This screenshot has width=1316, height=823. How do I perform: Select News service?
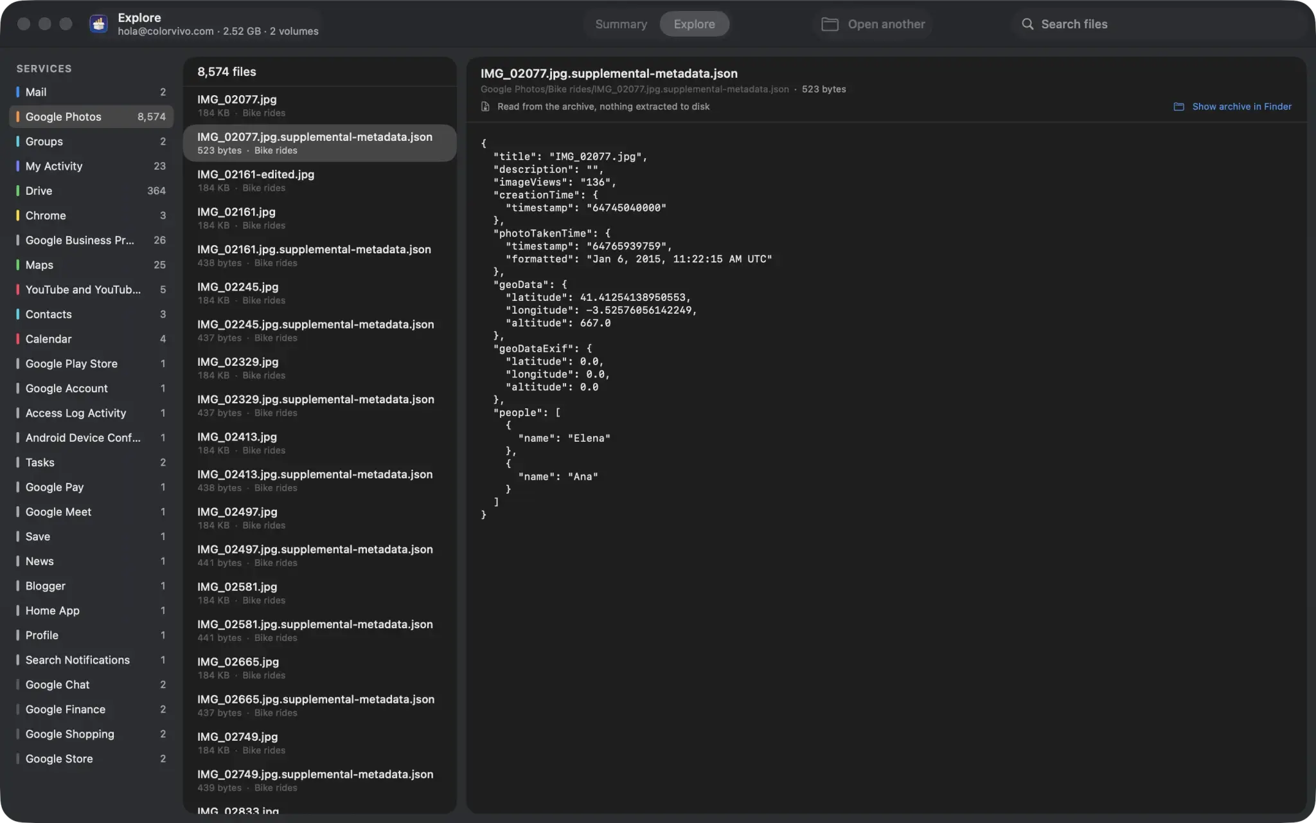[x=91, y=561]
